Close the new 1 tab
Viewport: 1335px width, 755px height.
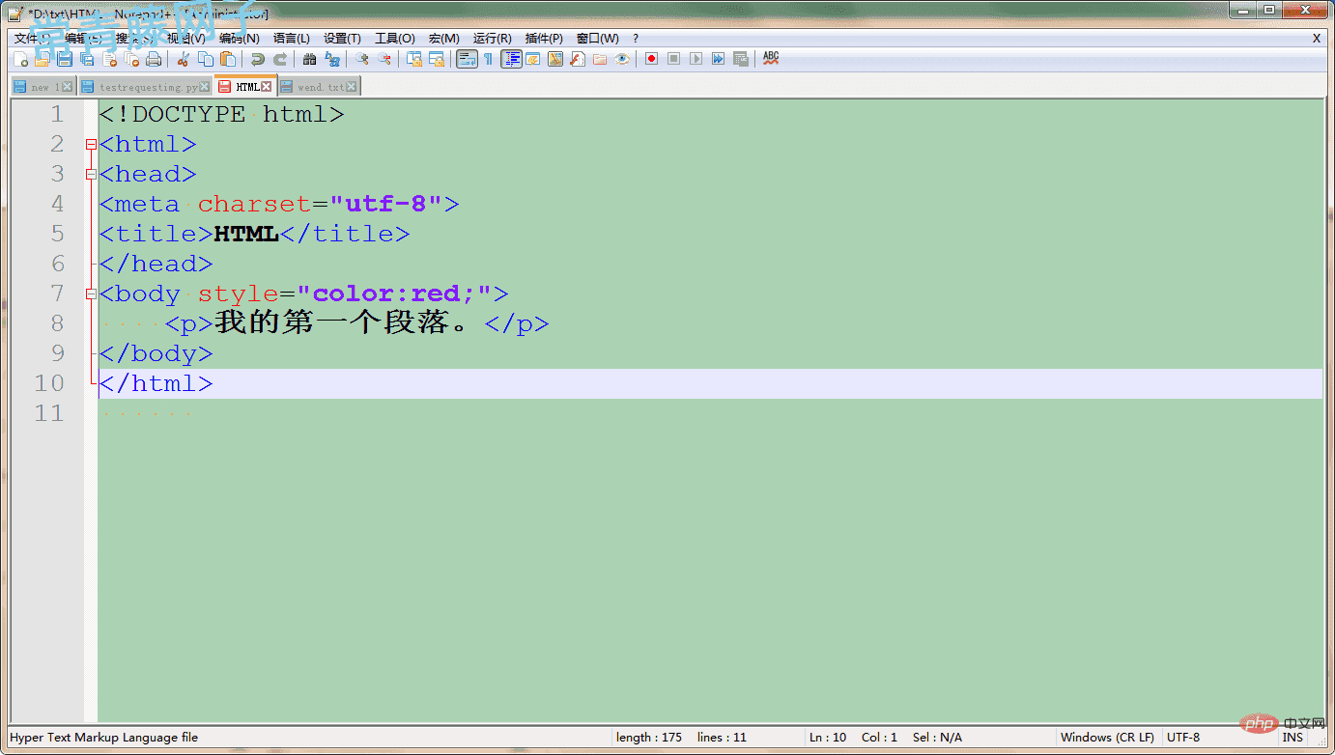(68, 87)
